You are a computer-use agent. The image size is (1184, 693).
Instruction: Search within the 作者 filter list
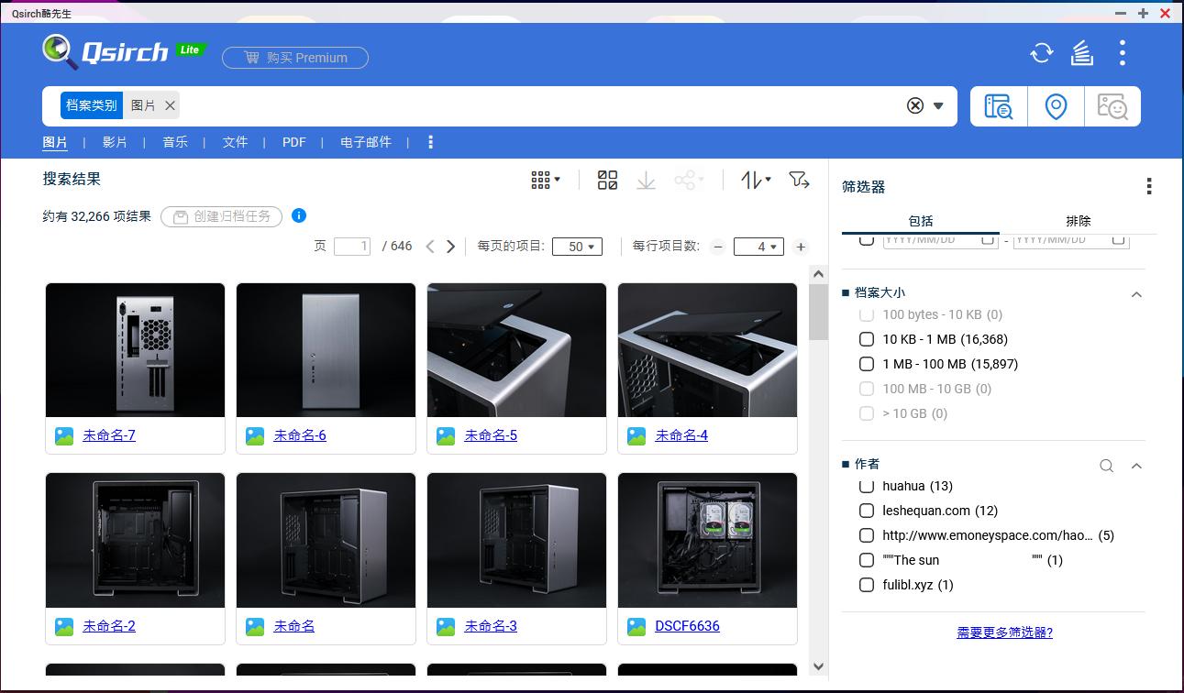pyautogui.click(x=1106, y=466)
